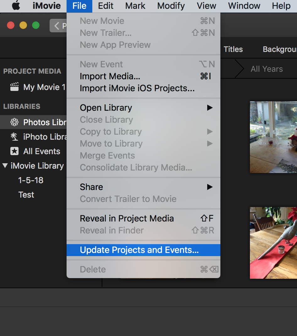This screenshot has width=297, height=336.
Task: Select the Test event in the sidebar
Action: [x=26, y=194]
